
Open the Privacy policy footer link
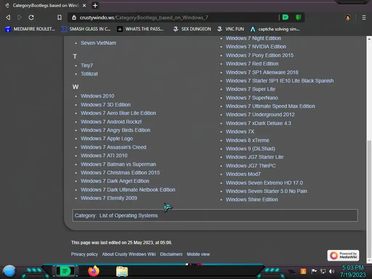point(84,254)
